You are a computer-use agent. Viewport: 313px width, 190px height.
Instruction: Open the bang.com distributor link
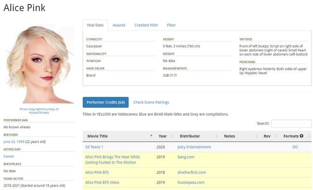186,157
